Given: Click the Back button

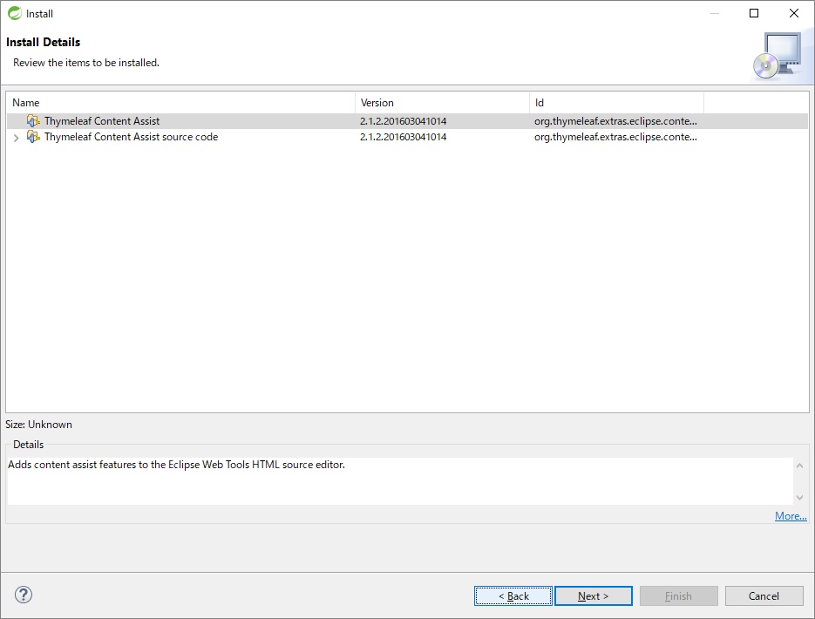Looking at the screenshot, I should pos(513,595).
